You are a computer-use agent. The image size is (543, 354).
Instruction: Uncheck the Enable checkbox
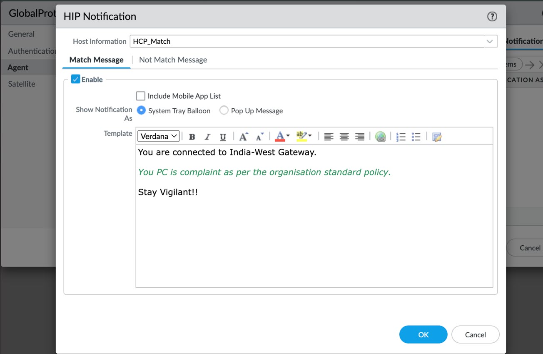click(75, 79)
